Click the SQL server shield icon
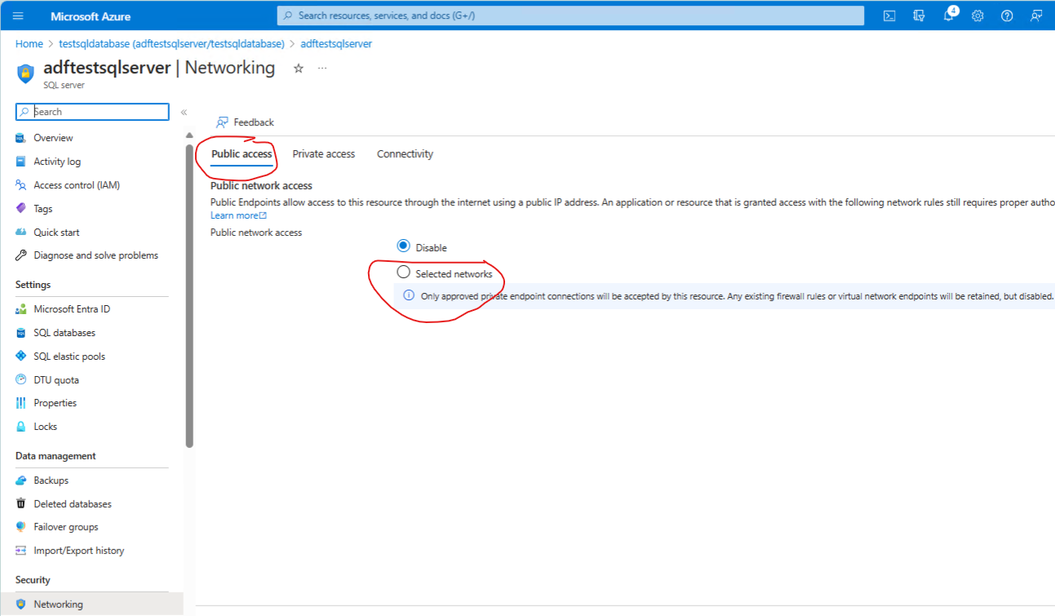Viewport: 1055px width, 616px height. point(25,73)
